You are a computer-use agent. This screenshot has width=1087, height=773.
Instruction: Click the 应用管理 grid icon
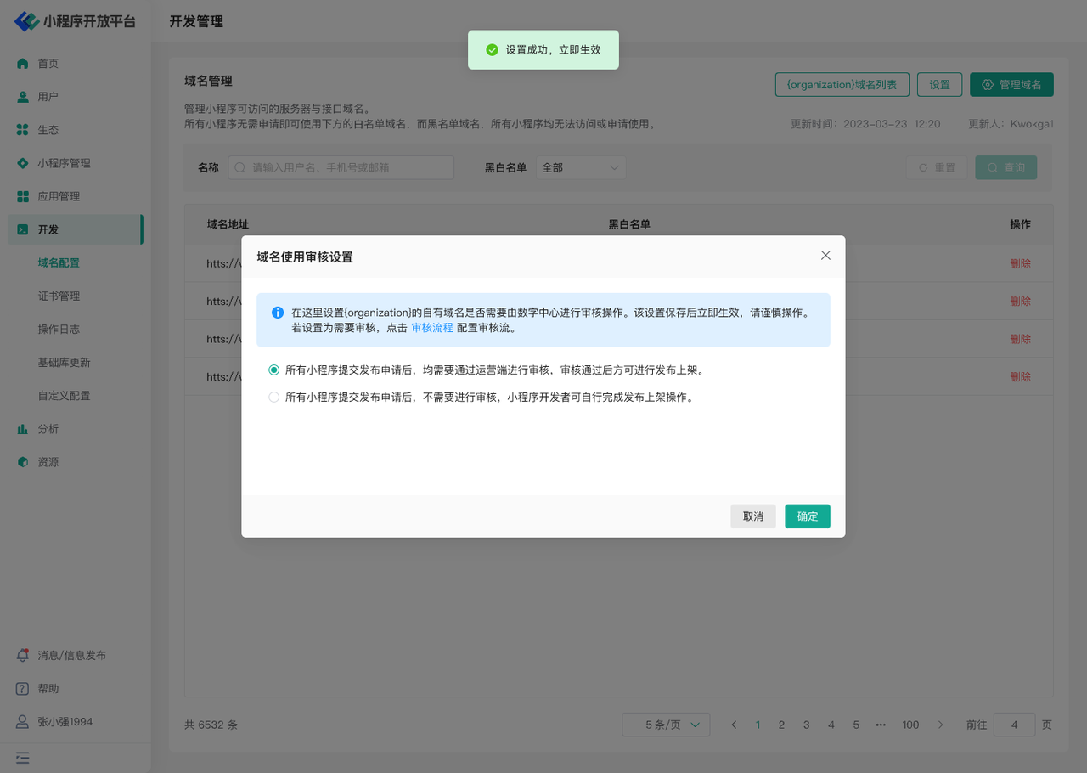[23, 196]
